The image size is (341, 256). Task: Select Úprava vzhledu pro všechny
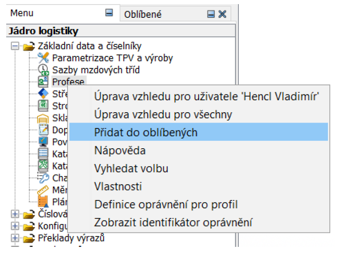[x=163, y=114]
